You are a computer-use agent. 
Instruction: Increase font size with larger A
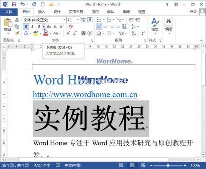point(68,33)
